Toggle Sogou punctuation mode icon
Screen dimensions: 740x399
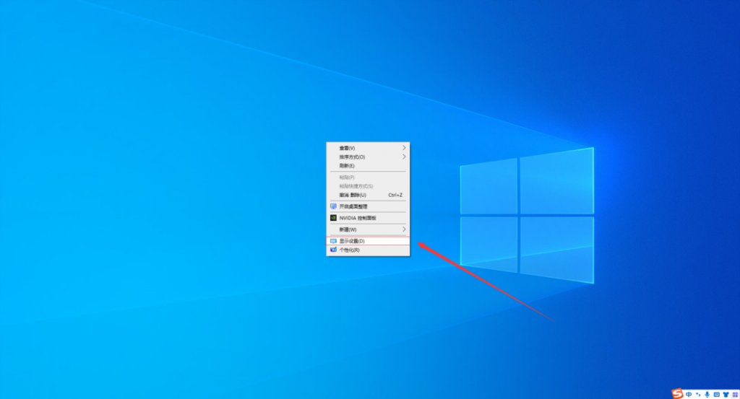698,394
